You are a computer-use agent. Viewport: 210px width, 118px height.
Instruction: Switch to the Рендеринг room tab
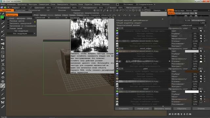[x=76, y=10]
